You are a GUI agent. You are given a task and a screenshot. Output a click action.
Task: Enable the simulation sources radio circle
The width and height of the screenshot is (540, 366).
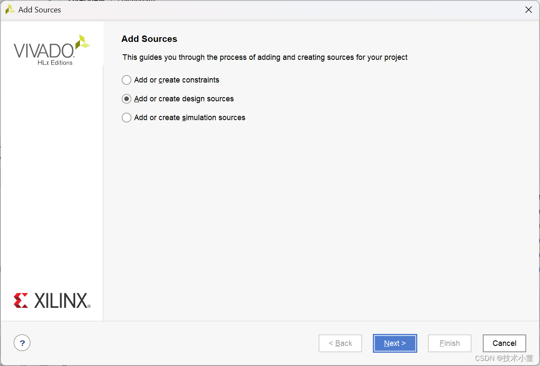127,118
